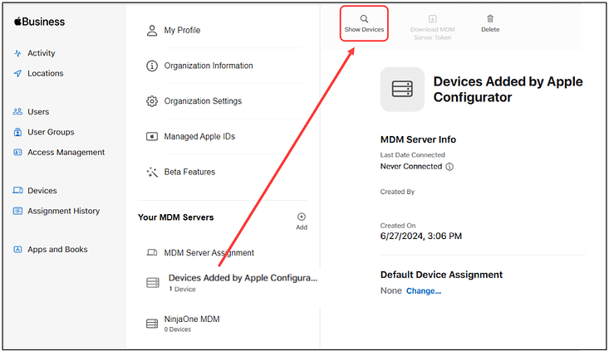This screenshot has width=609, height=351.
Task: Open Devices in left sidebar
Action: [x=42, y=191]
